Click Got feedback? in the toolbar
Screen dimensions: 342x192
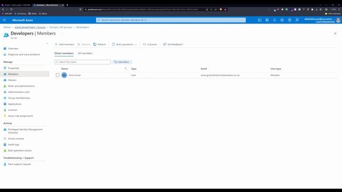point(173,44)
